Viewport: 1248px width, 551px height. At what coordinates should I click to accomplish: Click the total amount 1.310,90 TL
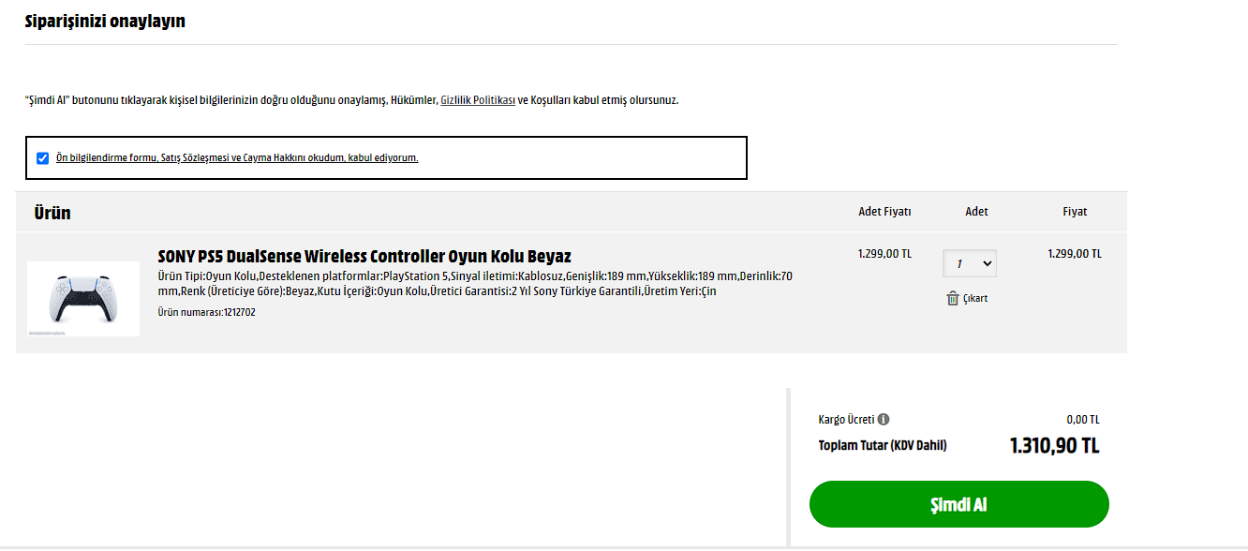point(1054,446)
